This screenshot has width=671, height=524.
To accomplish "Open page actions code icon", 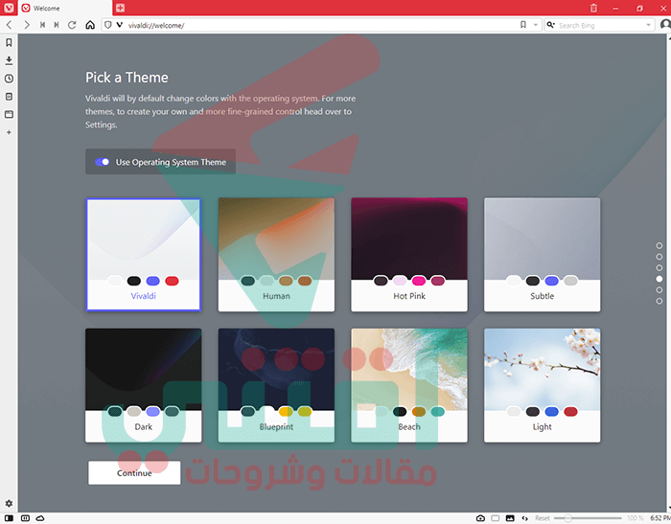I will point(524,518).
